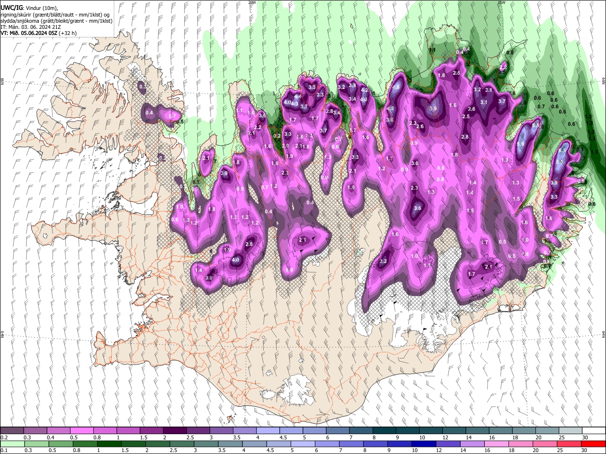Pick the palest green 0.1 swatch in rain legend
Image resolution: width=606 pixels, height=454 pixels.
tap(12, 444)
